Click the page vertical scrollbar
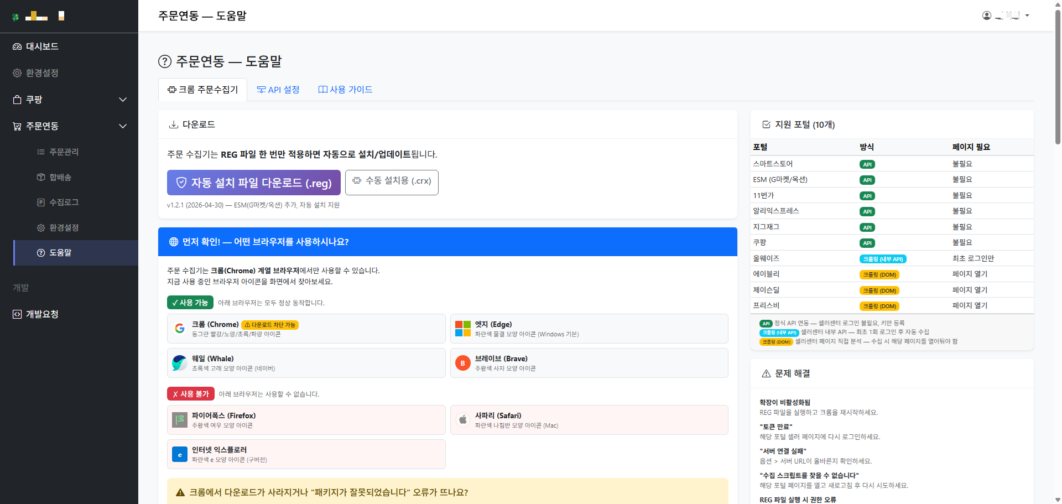The width and height of the screenshot is (1062, 504). coord(1058,77)
